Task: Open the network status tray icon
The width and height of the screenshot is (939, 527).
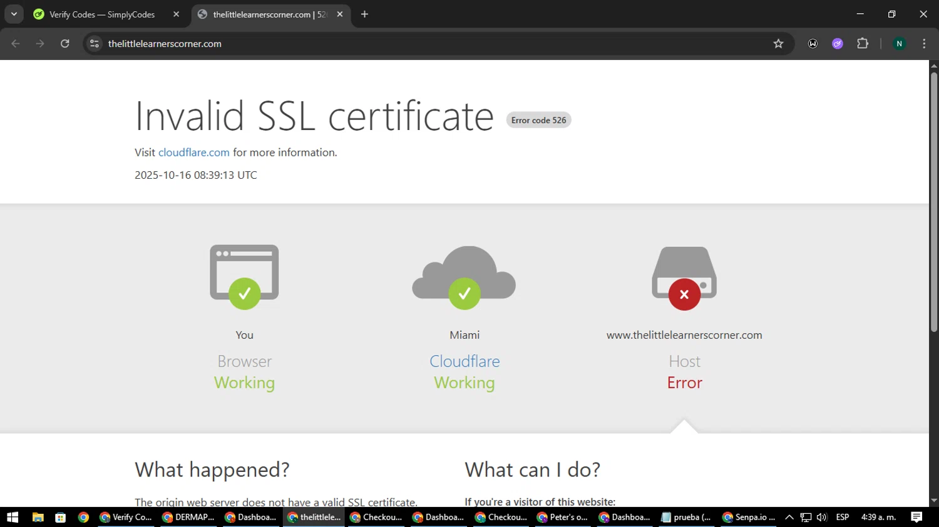Action: pos(806,517)
